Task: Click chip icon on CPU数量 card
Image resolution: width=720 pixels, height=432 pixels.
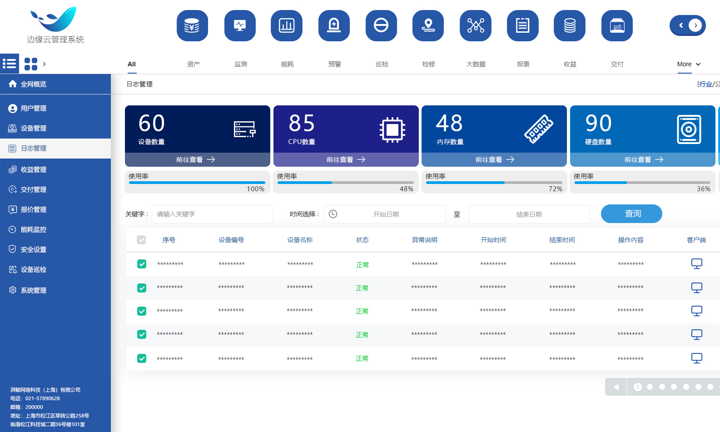Action: coord(392,130)
